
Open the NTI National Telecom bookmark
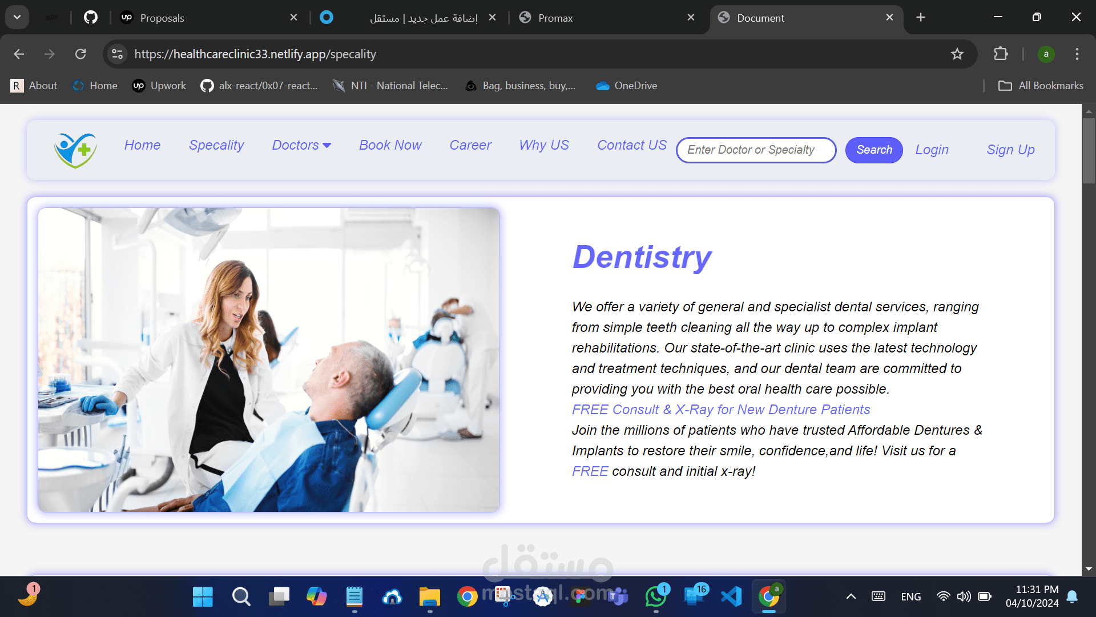[390, 86]
